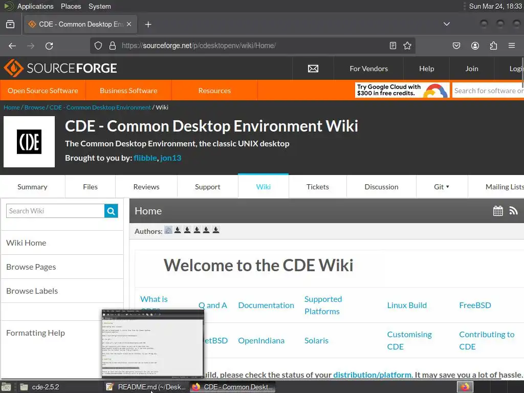
Task: Expand the list all tabs chevron
Action: pos(446,24)
